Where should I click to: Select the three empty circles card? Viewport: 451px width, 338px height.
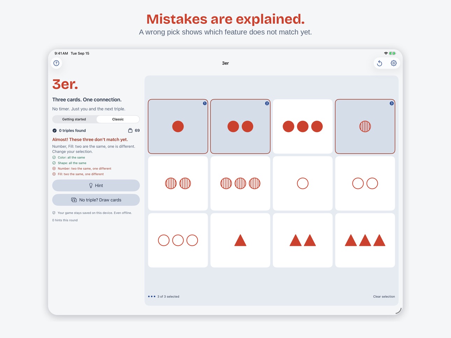(x=178, y=240)
